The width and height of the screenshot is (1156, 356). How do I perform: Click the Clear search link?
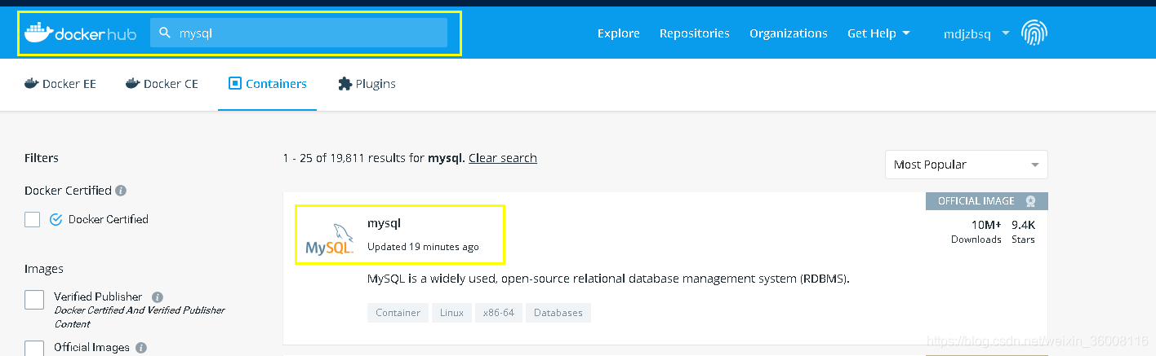tap(503, 158)
